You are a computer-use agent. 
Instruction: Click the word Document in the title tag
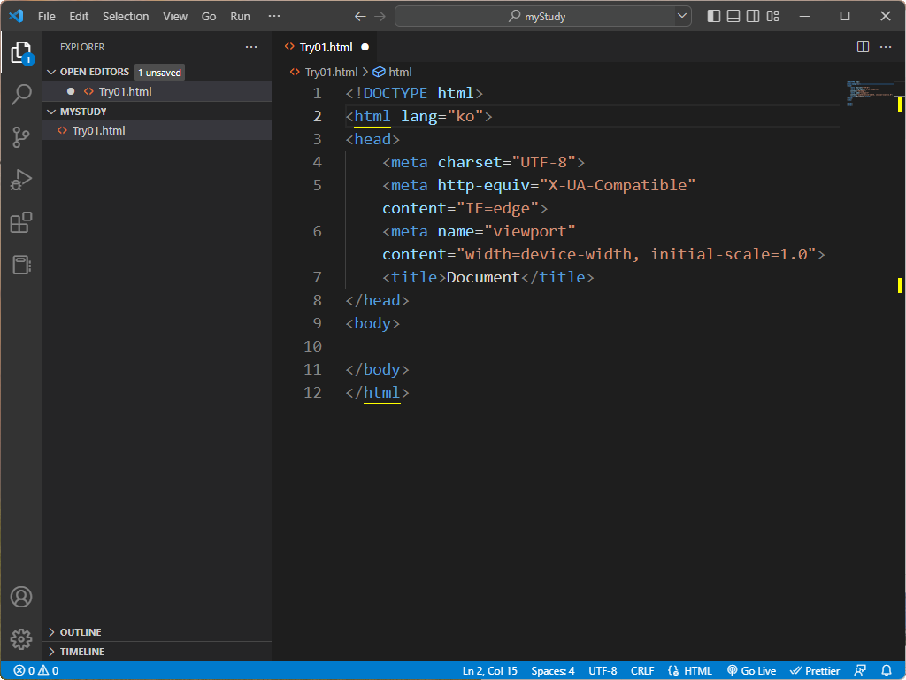click(x=483, y=277)
